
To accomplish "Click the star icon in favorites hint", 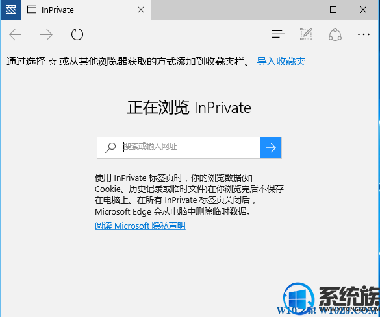I will tap(53, 62).
